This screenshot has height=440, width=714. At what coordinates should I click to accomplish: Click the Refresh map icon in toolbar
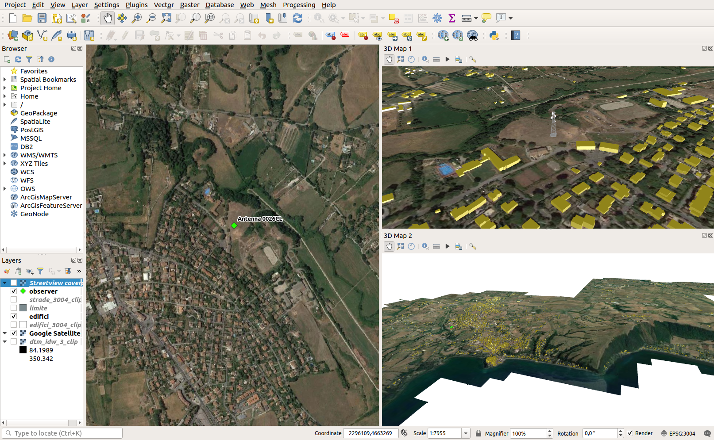(x=297, y=18)
